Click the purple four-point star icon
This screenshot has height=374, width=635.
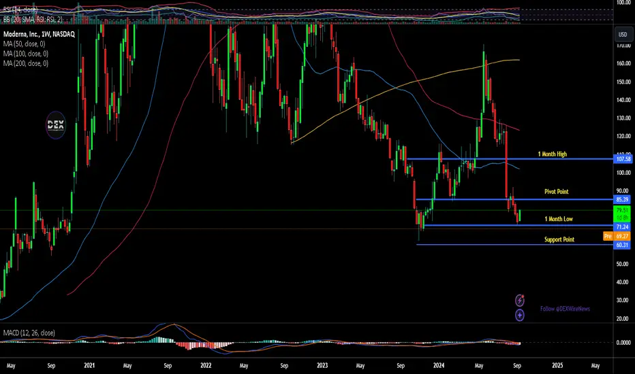520,315
